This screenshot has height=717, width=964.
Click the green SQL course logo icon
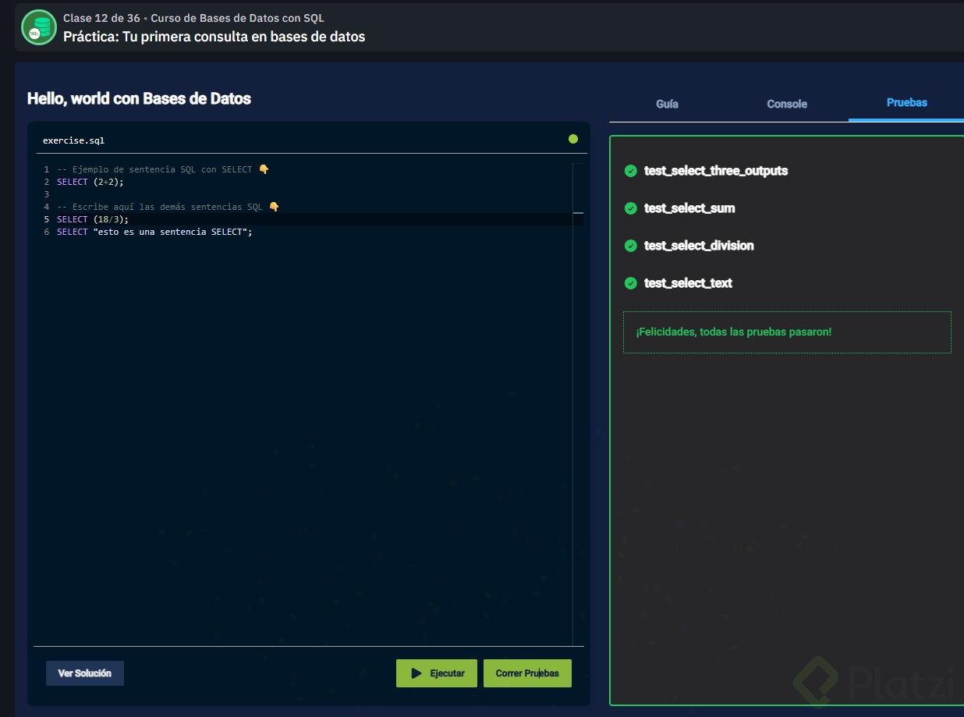[39, 27]
